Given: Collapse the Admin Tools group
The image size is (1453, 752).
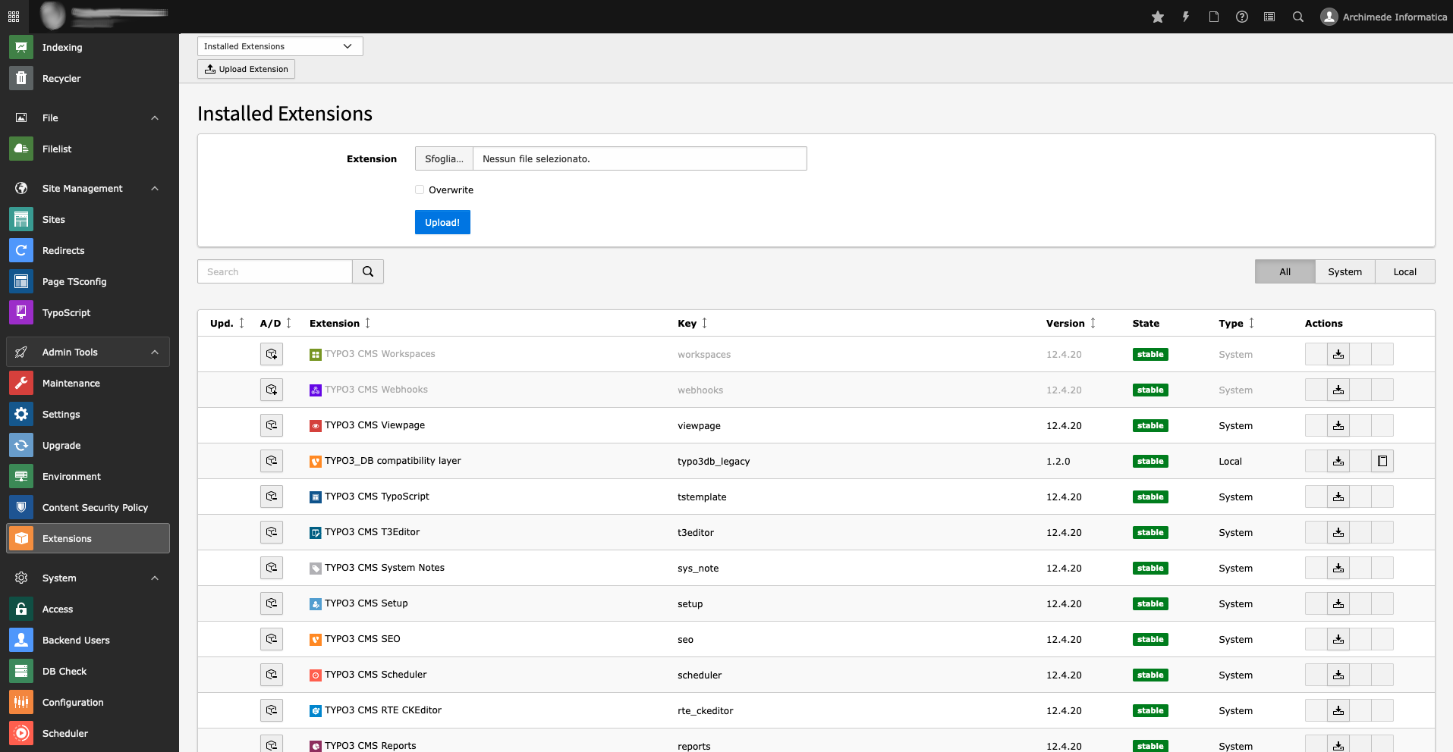Looking at the screenshot, I should pos(88,352).
